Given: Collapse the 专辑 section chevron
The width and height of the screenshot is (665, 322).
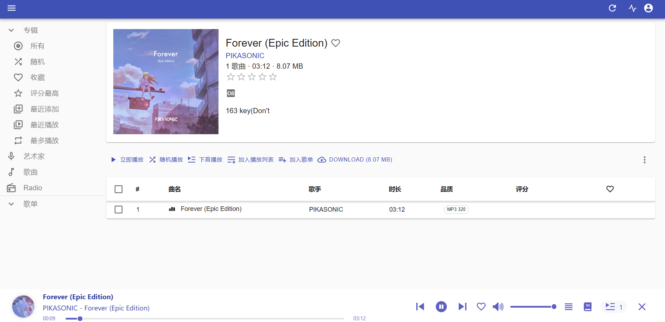Looking at the screenshot, I should [11, 30].
